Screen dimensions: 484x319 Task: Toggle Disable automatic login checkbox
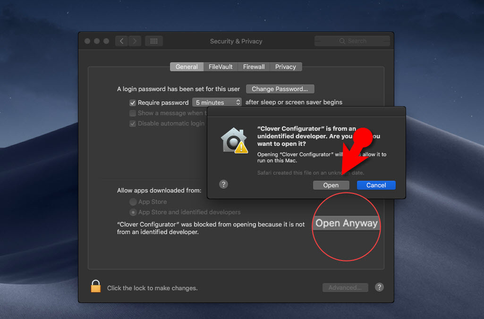(x=133, y=124)
